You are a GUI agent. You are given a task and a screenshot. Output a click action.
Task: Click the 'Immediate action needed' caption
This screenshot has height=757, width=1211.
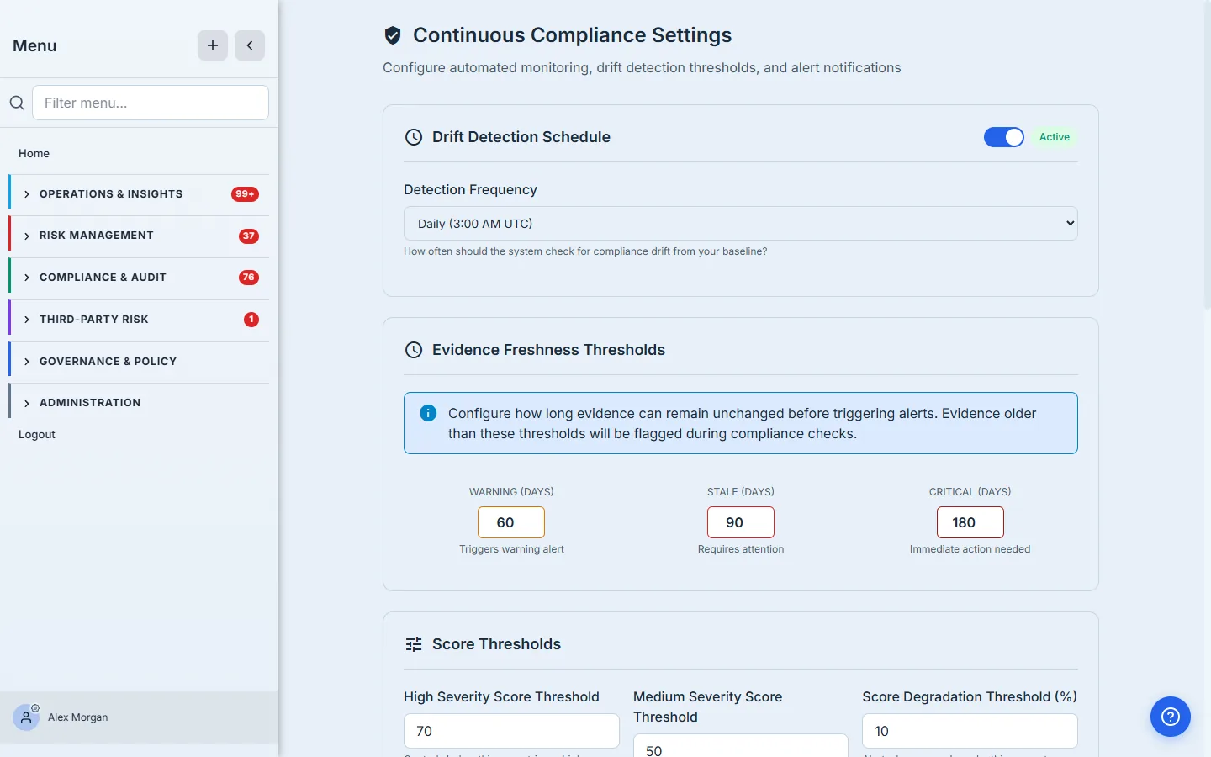tap(970, 549)
